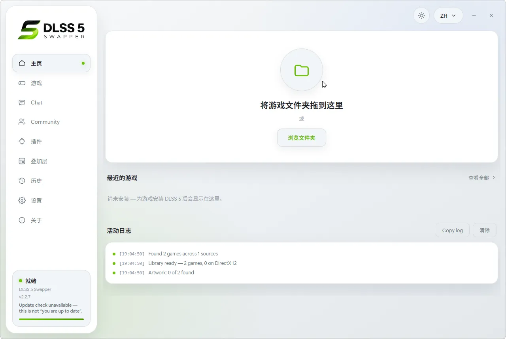
Task: Click the 最近的游戏 heading
Action: [x=122, y=178]
